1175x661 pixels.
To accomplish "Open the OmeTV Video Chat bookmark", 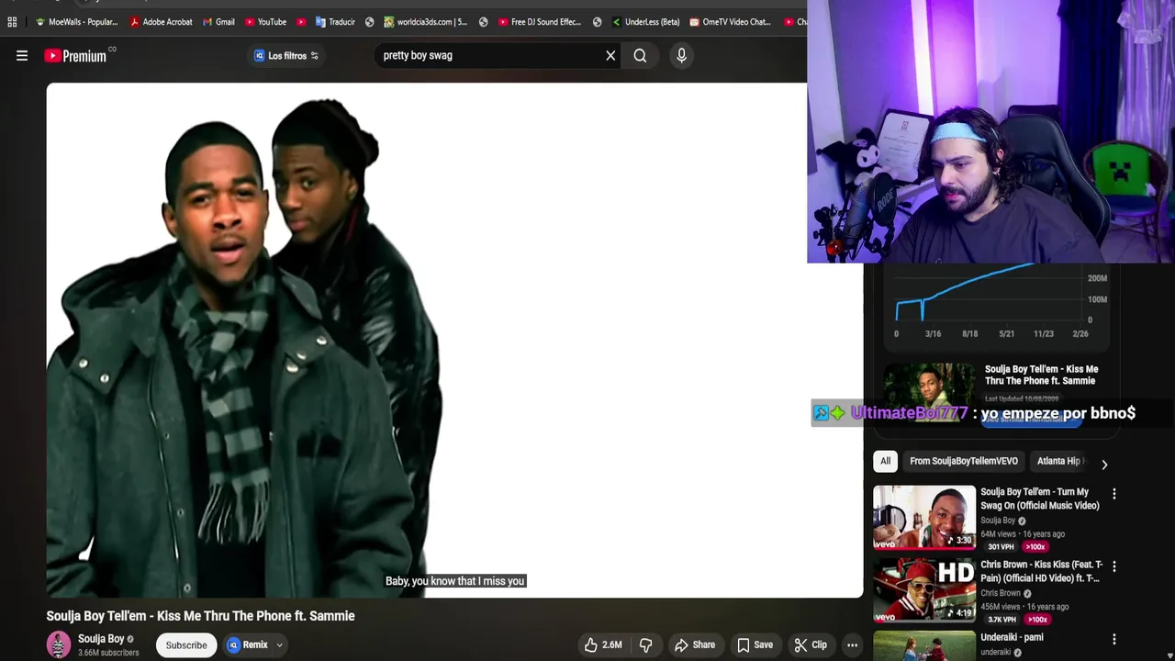I will click(x=731, y=22).
